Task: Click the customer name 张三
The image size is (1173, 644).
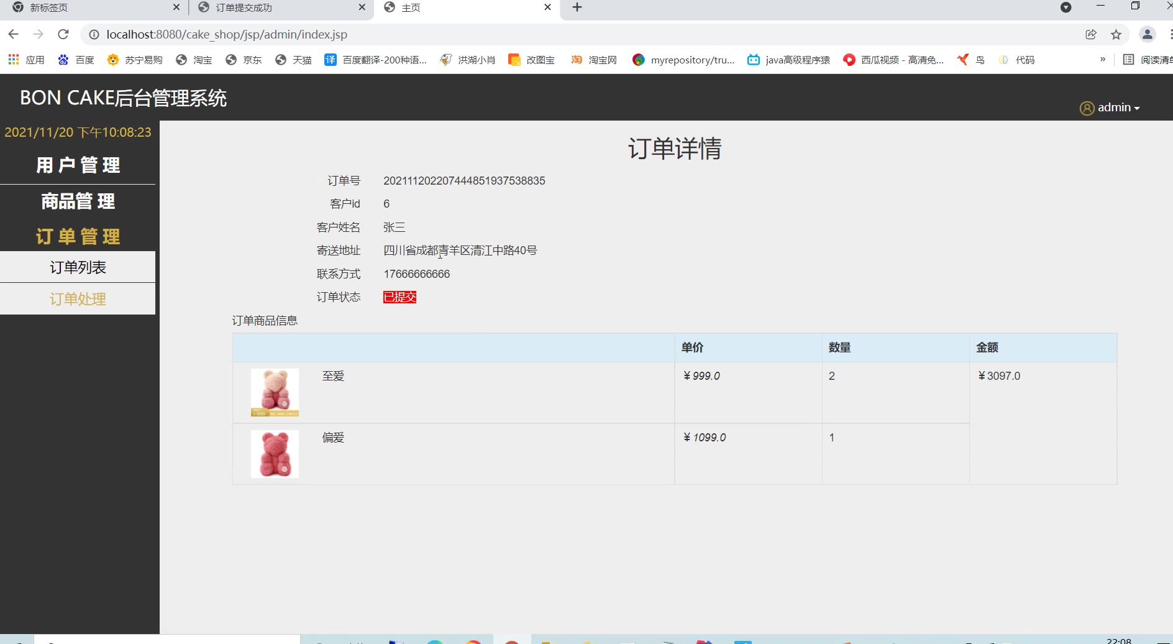Action: 394,228
